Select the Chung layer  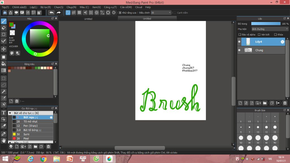[x=261, y=50]
